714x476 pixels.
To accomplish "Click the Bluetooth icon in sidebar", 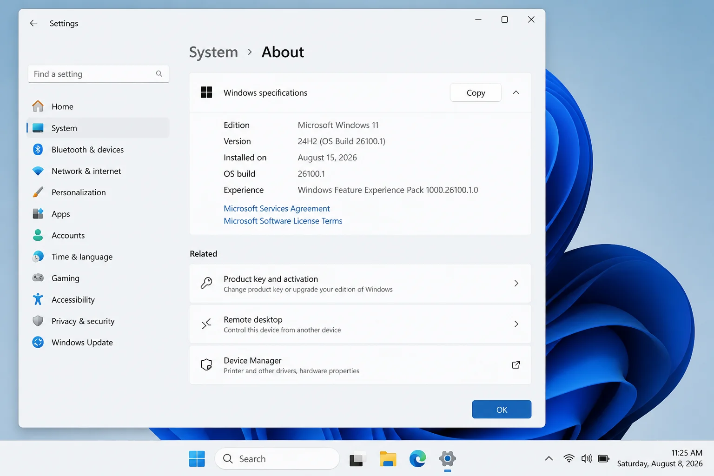I will 38,149.
